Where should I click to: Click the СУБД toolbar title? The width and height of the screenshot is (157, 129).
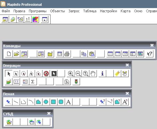8,114
